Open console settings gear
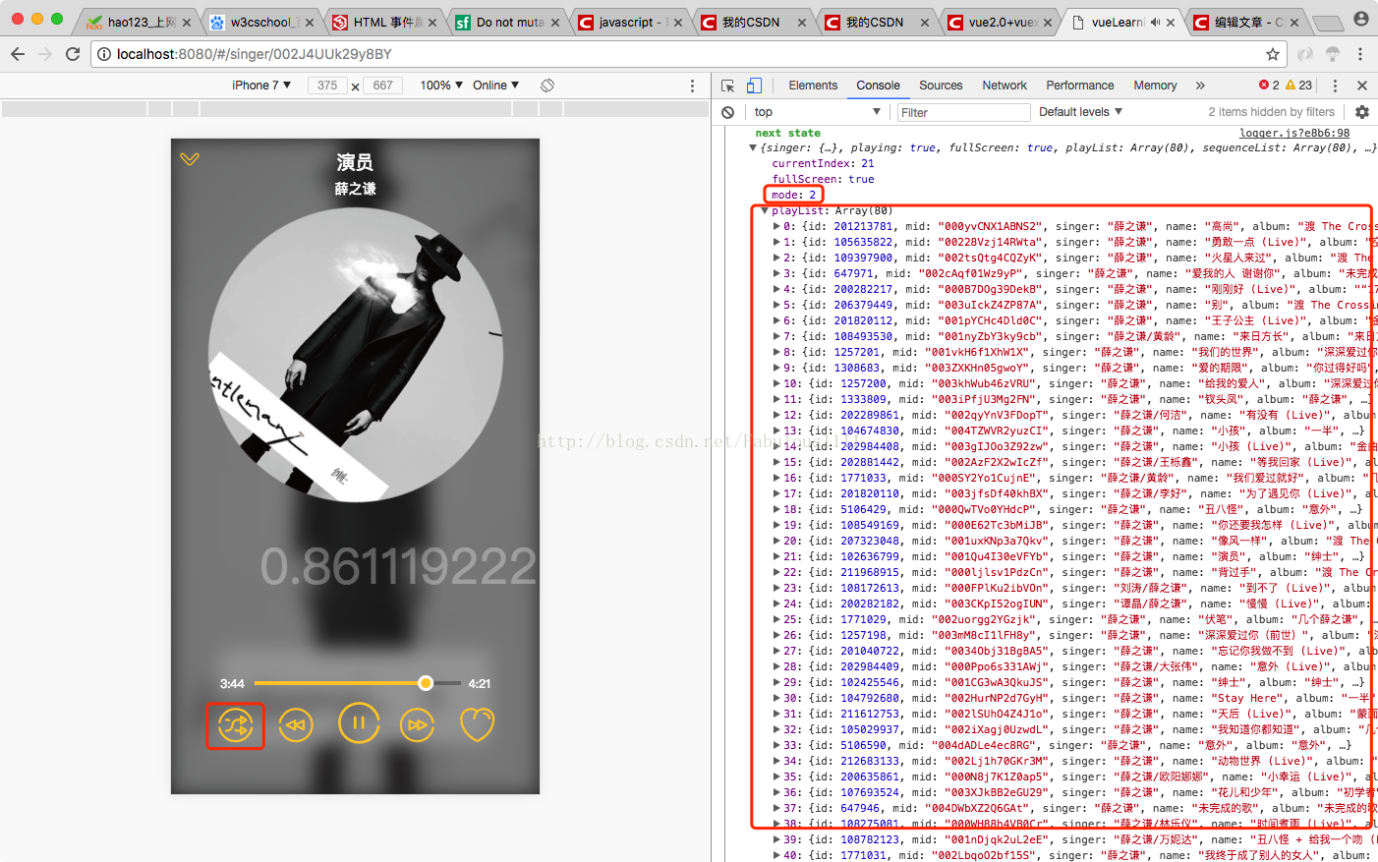The image size is (1378, 862). 1362,112
